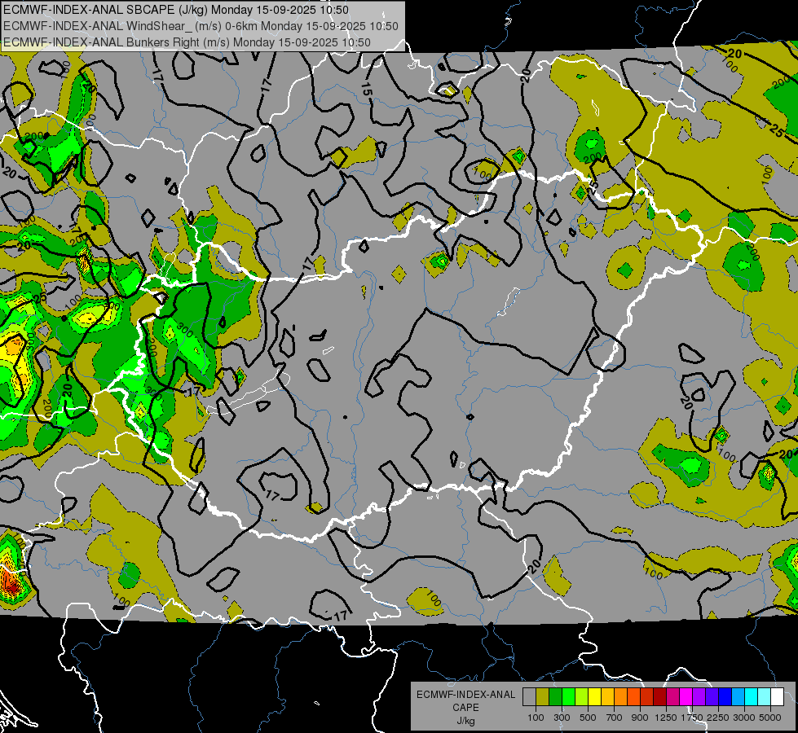Screen dimensions: 798x733
Task: Click legend tick label 700
Action: coord(615,718)
